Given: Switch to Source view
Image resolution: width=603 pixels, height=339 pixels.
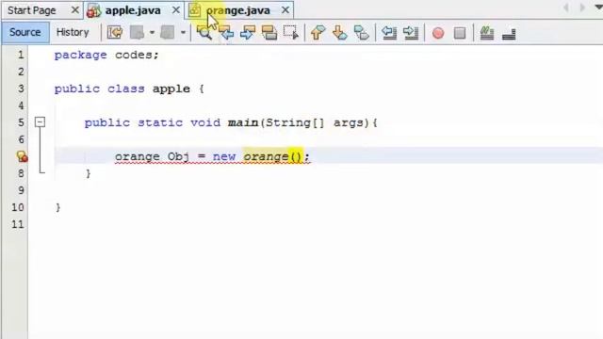Looking at the screenshot, I should [x=25, y=32].
